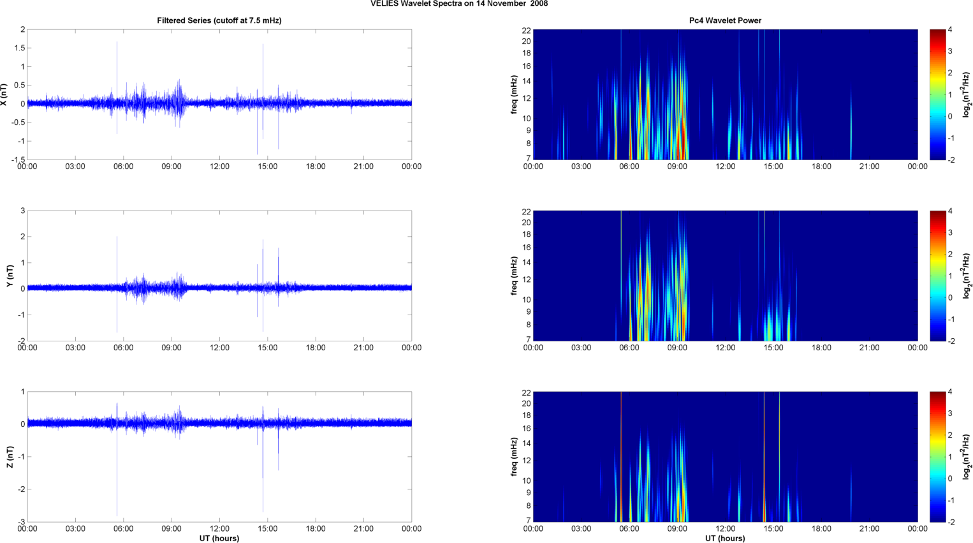Select the 'Filtered Series (cutoff at 7.5 mHz)' heading
Image resolution: width=973 pixels, height=543 pixels.
pos(219,20)
